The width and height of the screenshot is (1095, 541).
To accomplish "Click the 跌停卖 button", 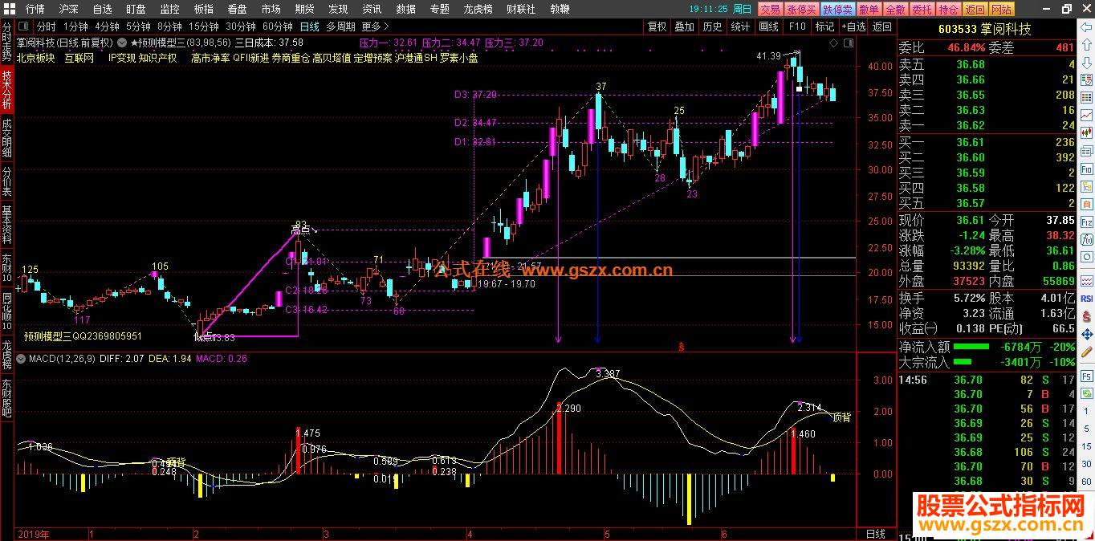I will (x=837, y=9).
